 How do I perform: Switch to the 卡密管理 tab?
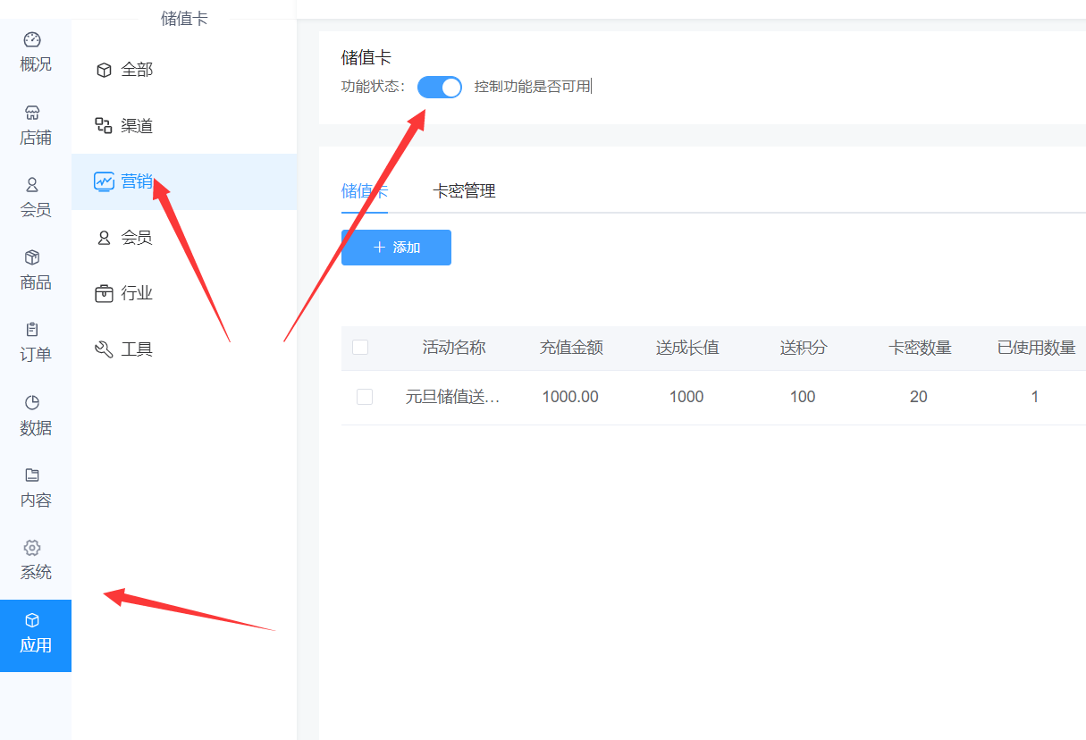[464, 191]
